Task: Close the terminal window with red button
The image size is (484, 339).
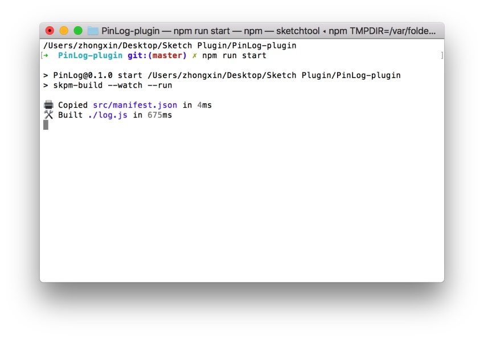Action: click(x=50, y=31)
